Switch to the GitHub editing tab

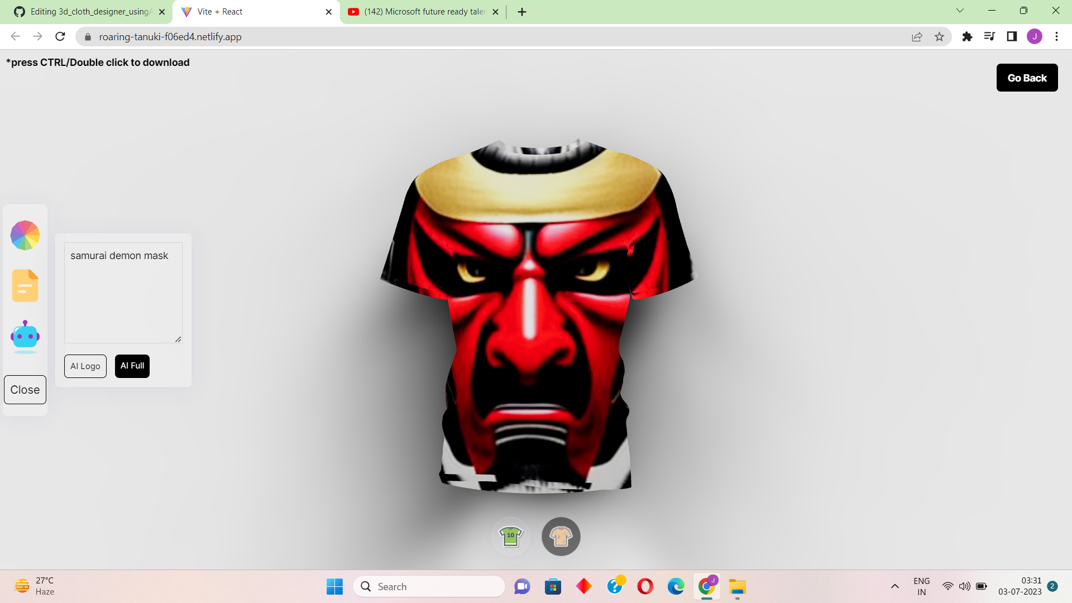tap(89, 11)
